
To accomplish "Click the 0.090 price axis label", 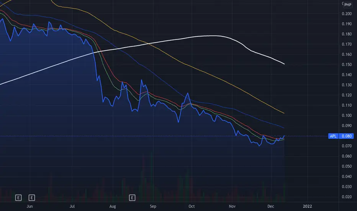I will pyautogui.click(x=347, y=125).
